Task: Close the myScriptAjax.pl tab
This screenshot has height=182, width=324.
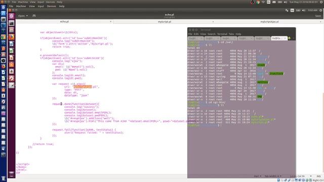Action: (x=320, y=22)
